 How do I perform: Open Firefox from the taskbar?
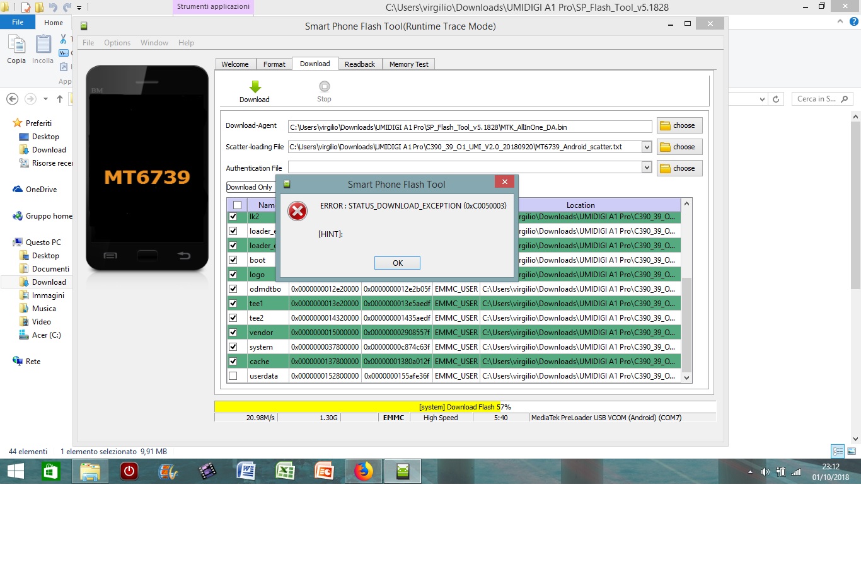click(364, 471)
